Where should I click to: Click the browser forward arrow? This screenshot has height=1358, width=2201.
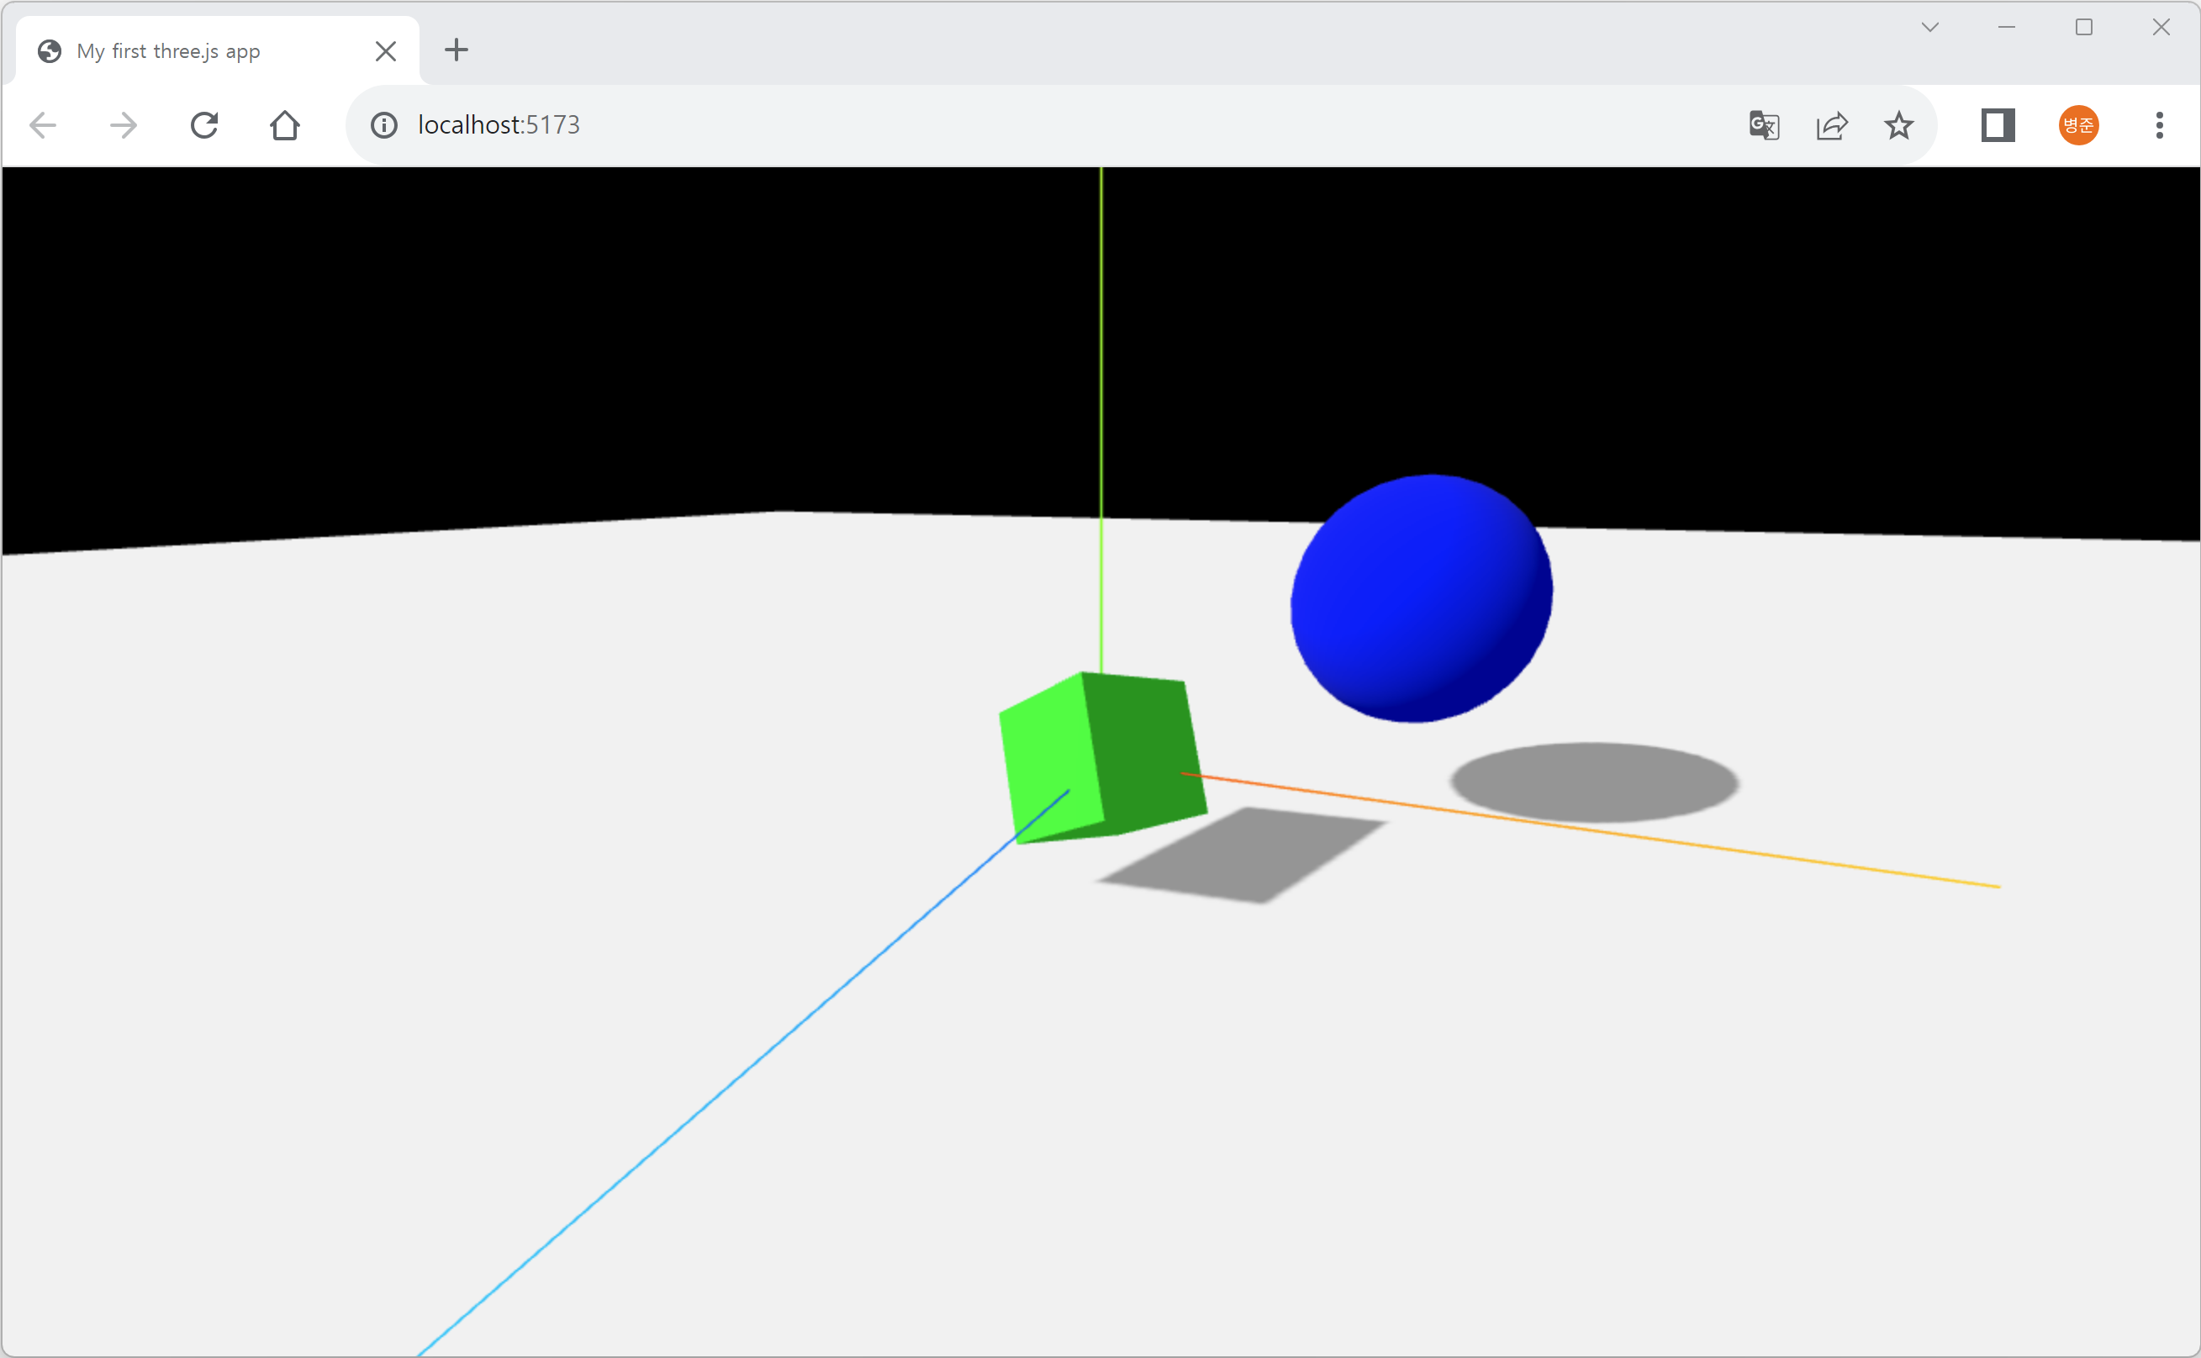coord(123,125)
